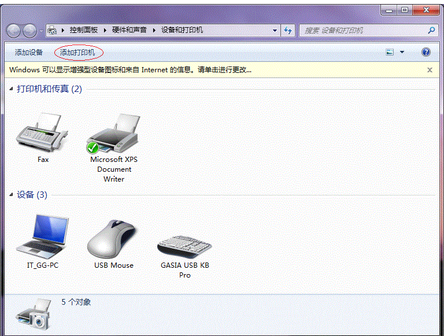
Task: Go back with the back arrow
Action: [x=14, y=31]
